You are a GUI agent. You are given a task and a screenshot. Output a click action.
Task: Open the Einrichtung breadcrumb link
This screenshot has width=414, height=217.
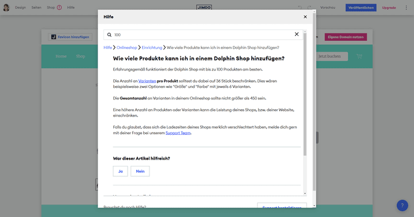(152, 48)
